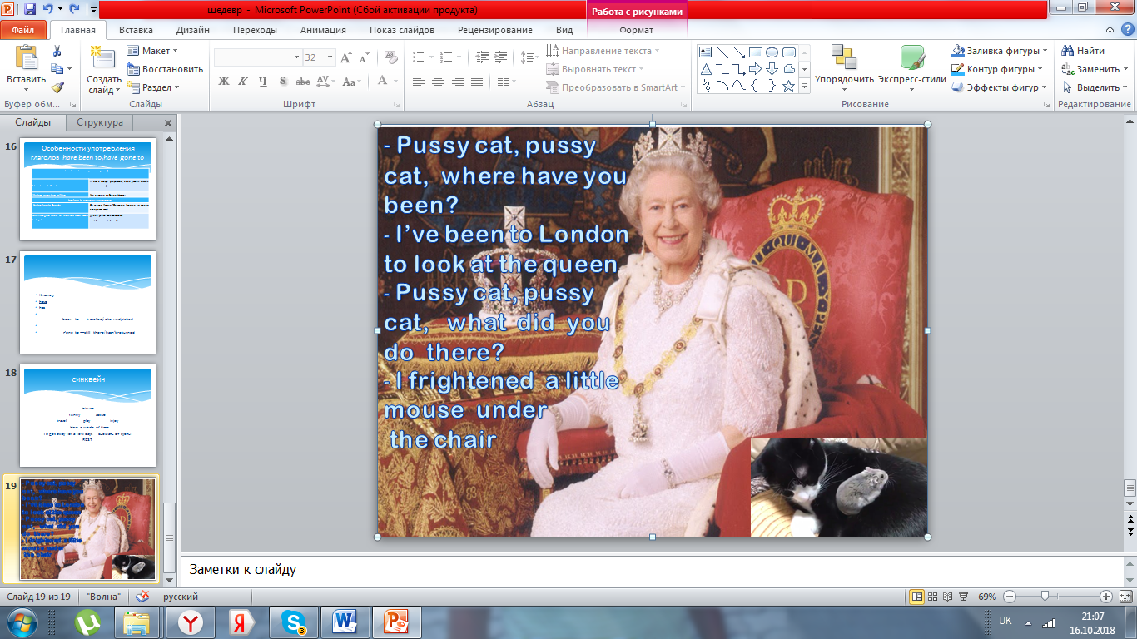Open the Вставка ribbon tab

point(136,30)
